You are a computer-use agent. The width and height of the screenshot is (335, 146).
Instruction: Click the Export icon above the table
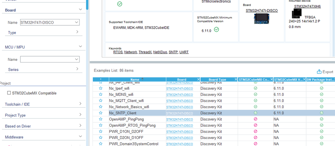coord(319,72)
